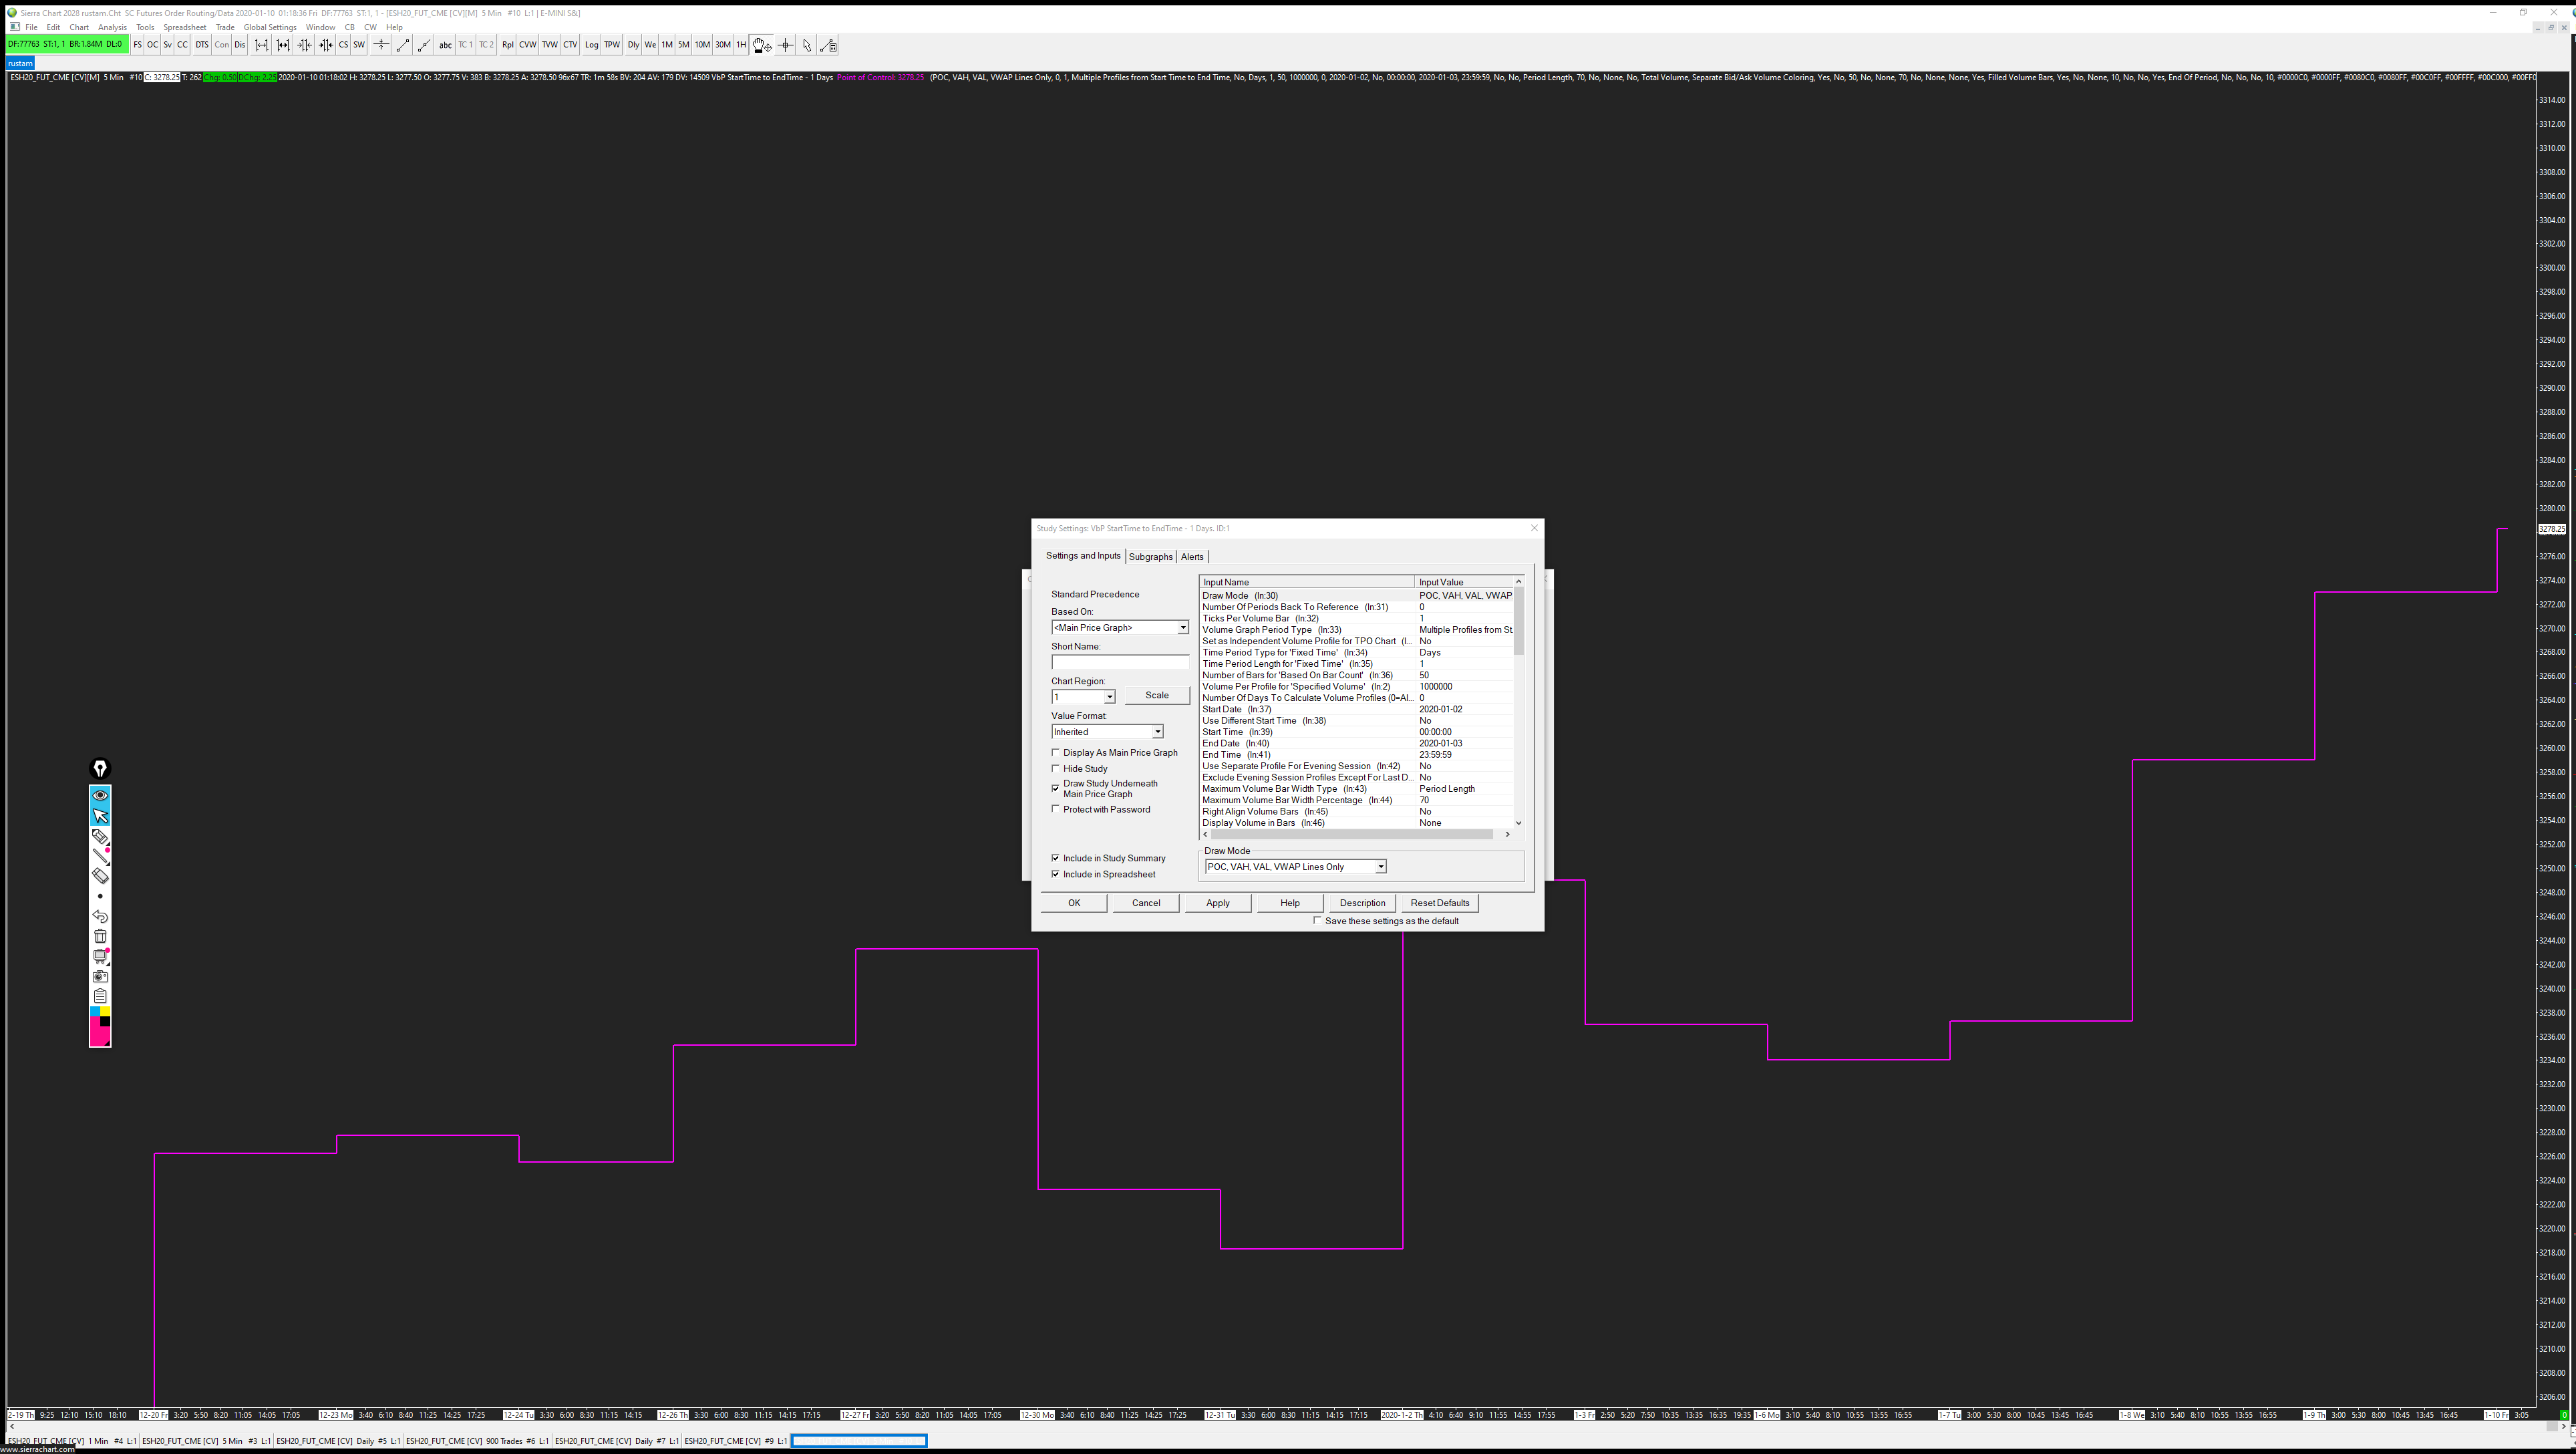The image size is (2576, 1454).
Task: Uncheck Include in Spreadsheet option
Action: pyautogui.click(x=1055, y=874)
